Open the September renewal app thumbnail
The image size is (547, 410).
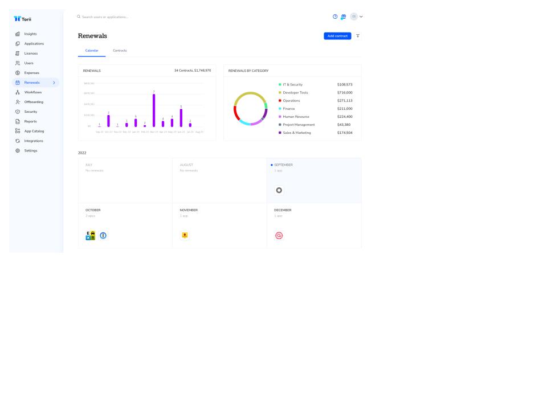279,191
